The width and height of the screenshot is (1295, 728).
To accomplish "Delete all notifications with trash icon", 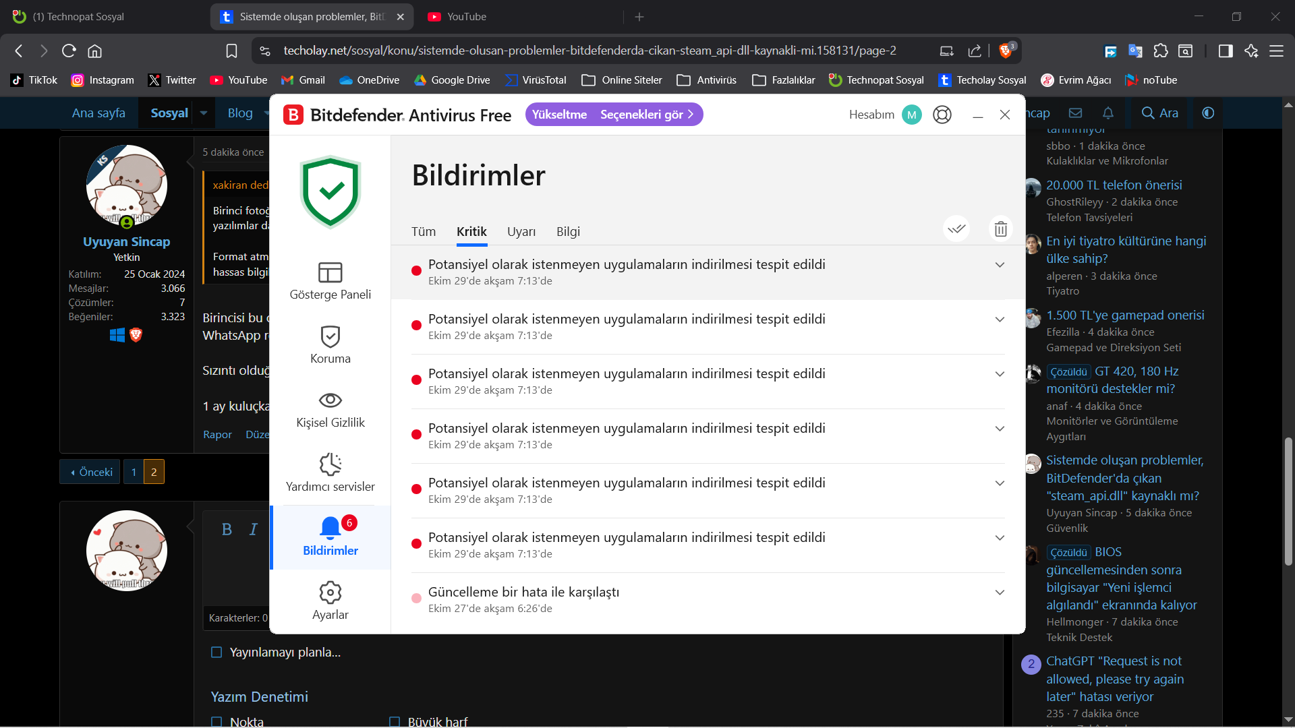I will pyautogui.click(x=1001, y=229).
